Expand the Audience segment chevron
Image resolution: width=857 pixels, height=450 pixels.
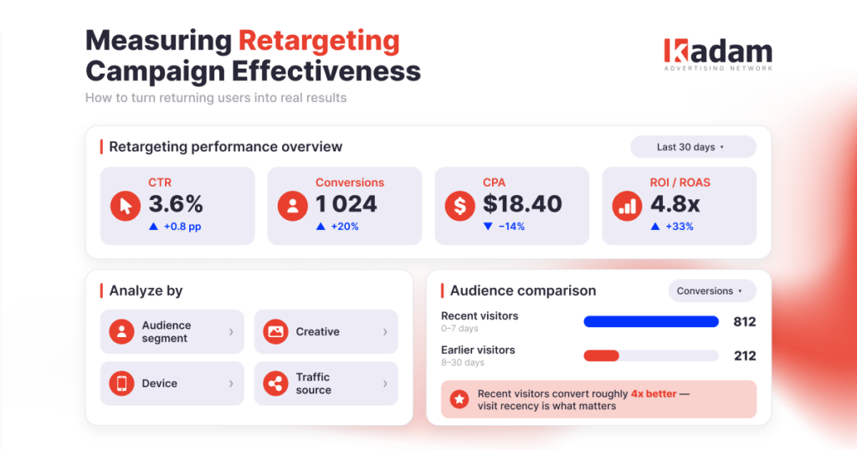[x=231, y=331]
